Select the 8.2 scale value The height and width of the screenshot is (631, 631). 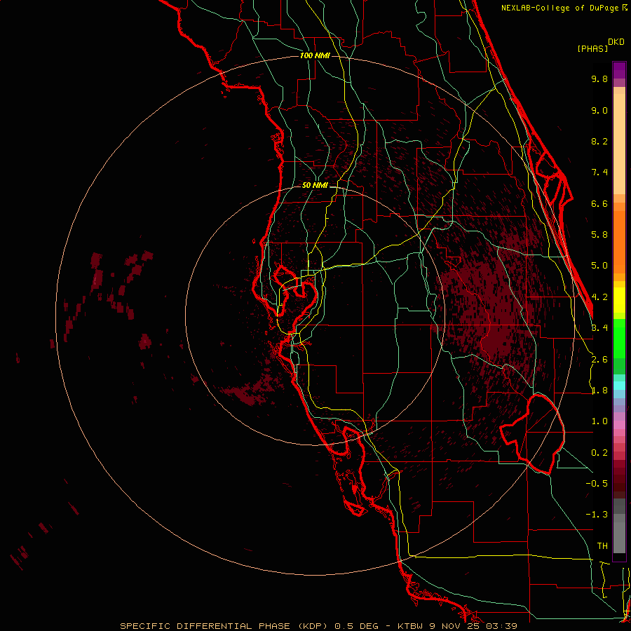[599, 141]
